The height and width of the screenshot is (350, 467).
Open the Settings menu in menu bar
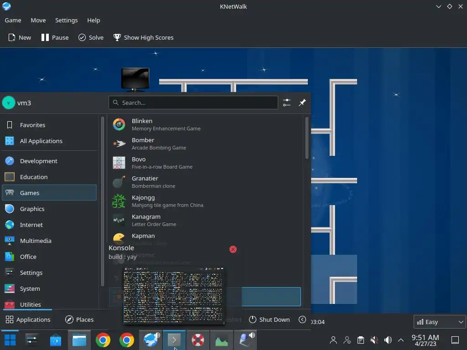pos(67,20)
